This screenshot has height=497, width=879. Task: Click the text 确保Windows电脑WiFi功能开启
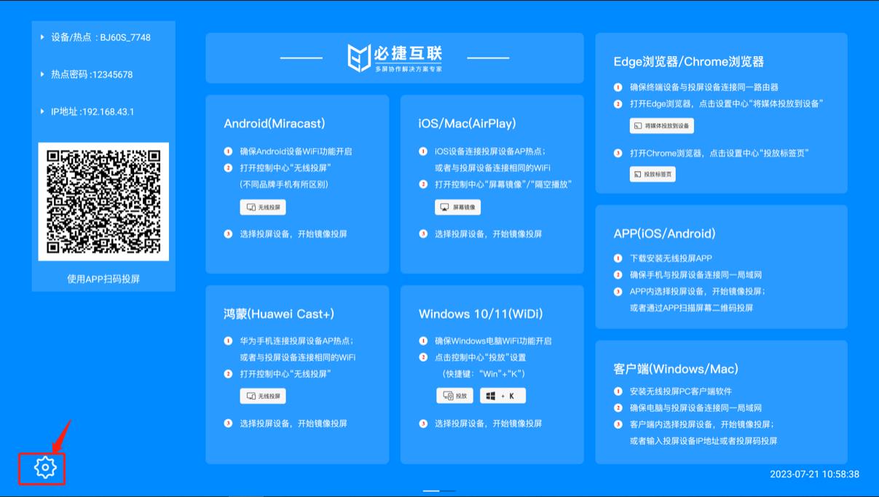pyautogui.click(x=493, y=341)
